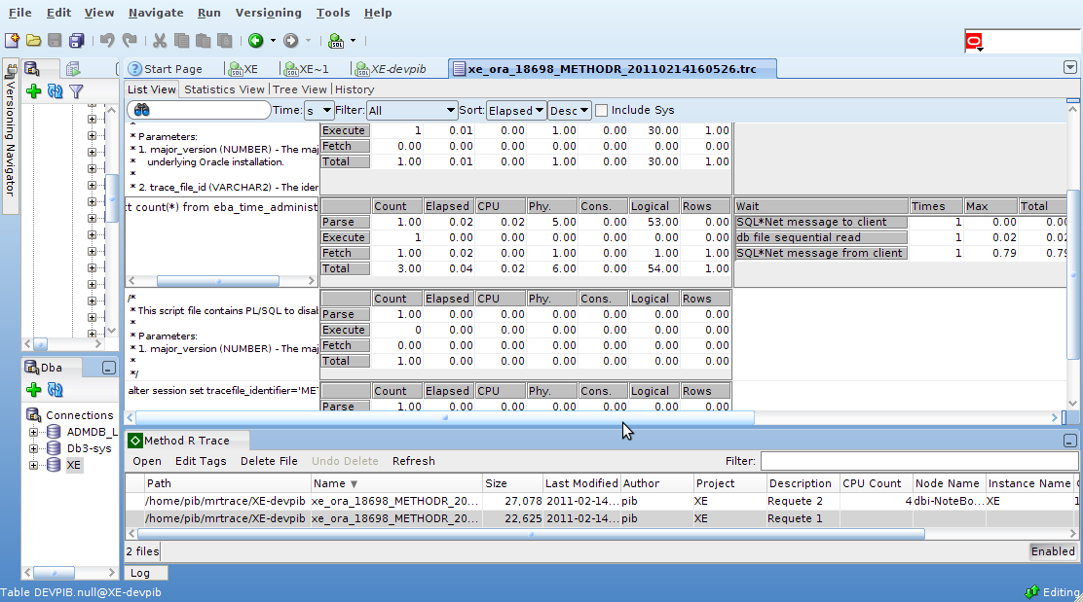
Task: Enable the Include Sys checkbox
Action: click(601, 110)
